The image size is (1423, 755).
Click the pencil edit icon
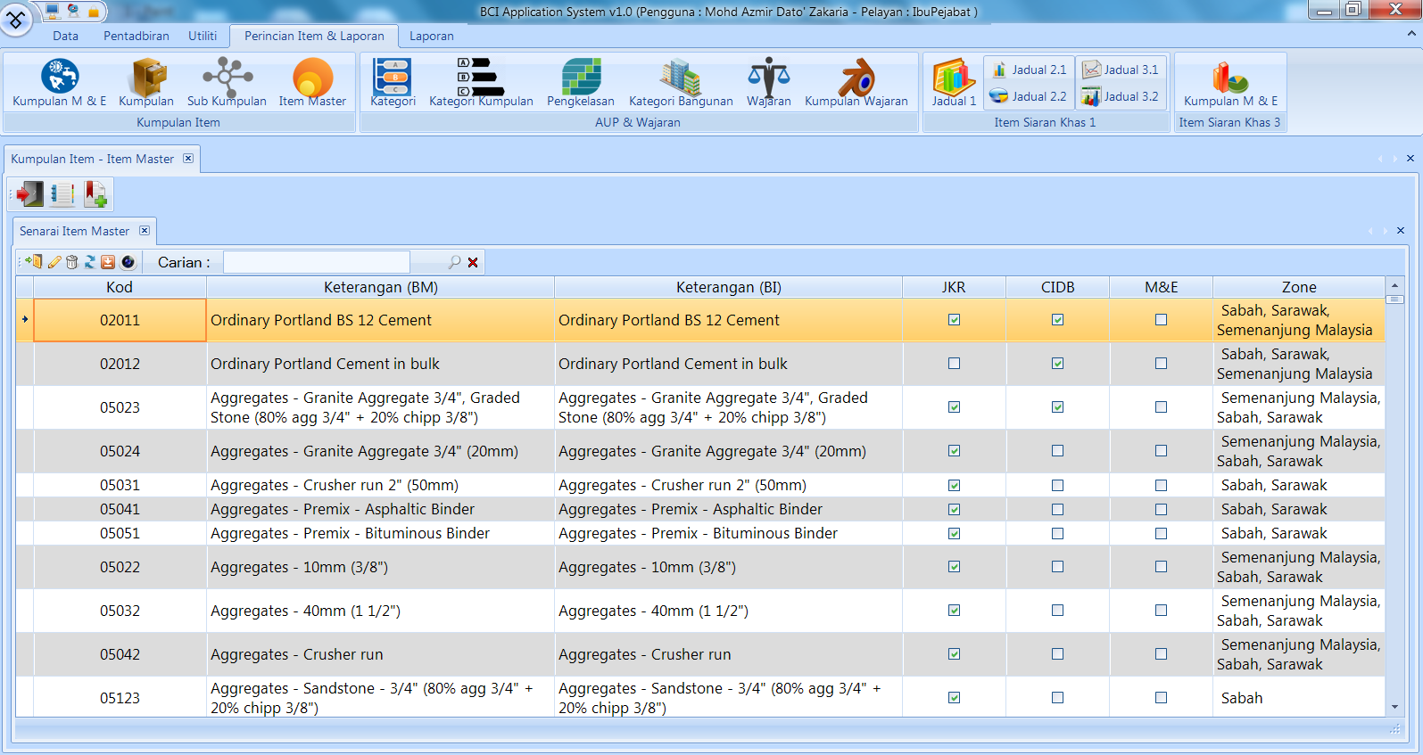point(54,262)
